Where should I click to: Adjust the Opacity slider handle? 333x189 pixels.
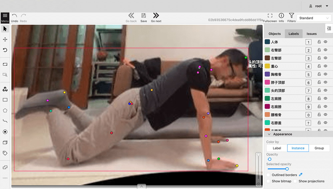269,159
